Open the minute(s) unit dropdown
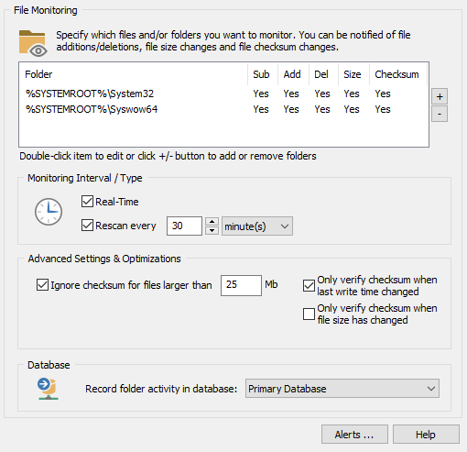Image resolution: width=467 pixels, height=452 pixels. pyautogui.click(x=257, y=226)
